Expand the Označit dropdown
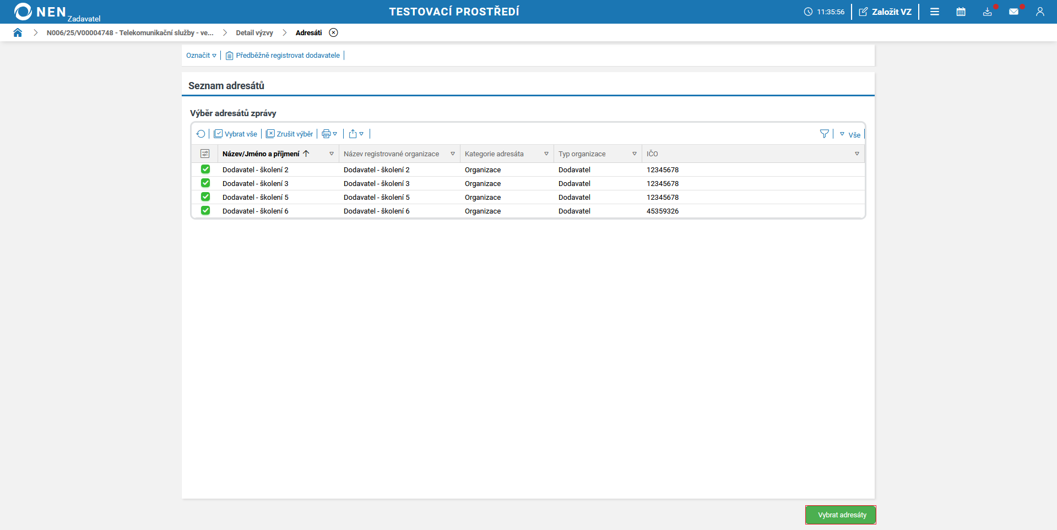Viewport: 1057px width, 530px height. 201,56
